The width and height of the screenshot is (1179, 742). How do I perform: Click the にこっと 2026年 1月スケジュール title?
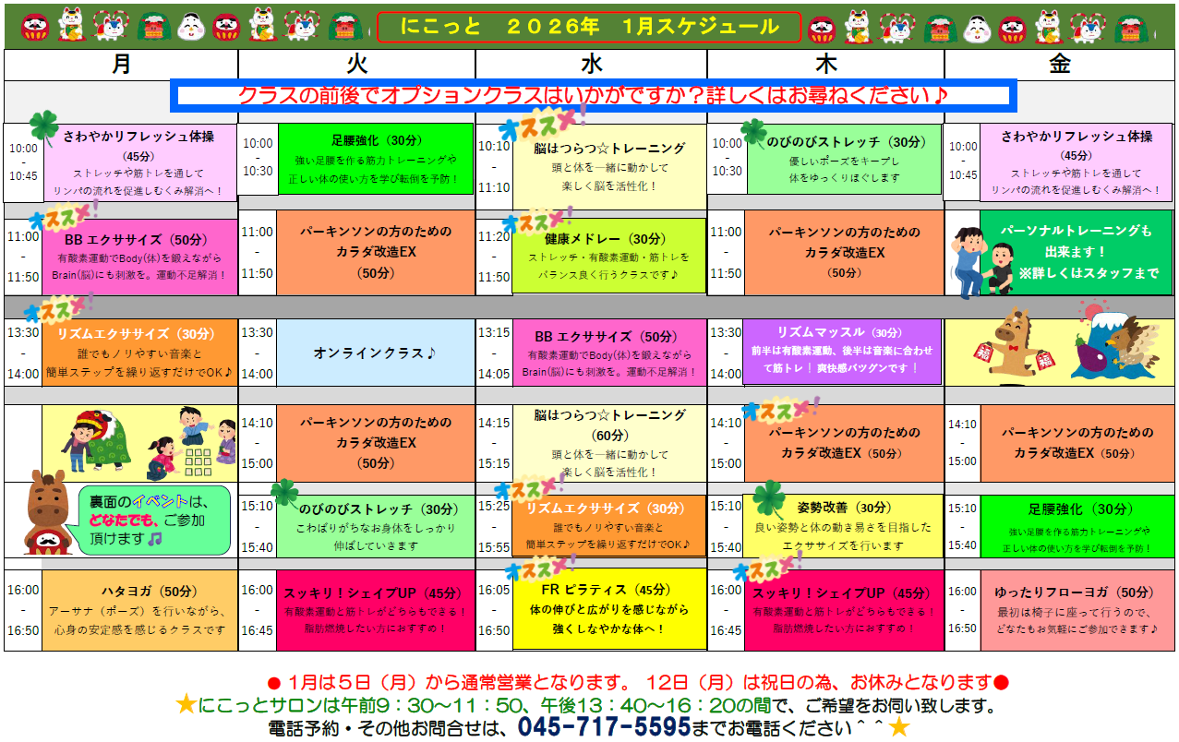(x=589, y=27)
